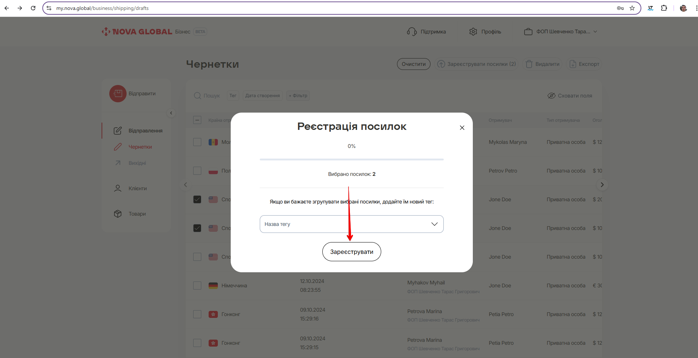The image size is (698, 358).
Task: Click the Очистити button
Action: [x=414, y=64]
